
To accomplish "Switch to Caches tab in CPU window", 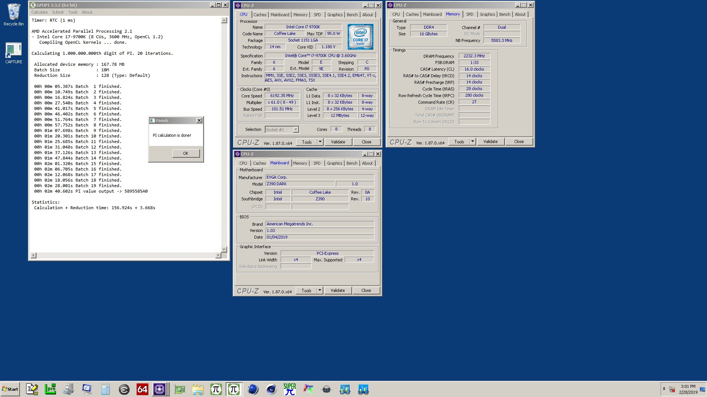I will coord(260,15).
